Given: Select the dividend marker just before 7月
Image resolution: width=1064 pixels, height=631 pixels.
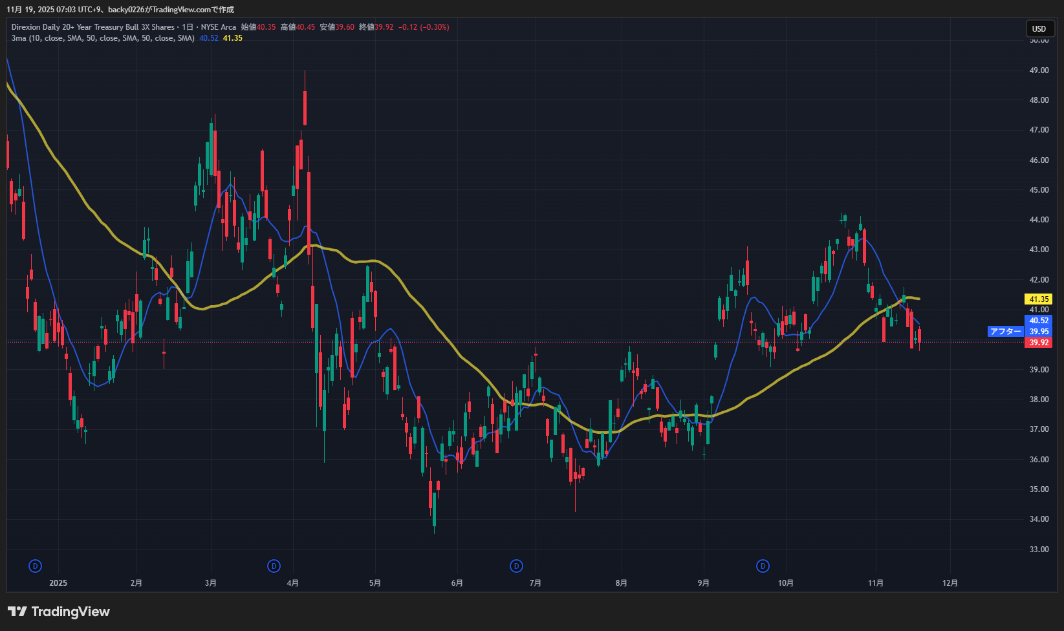Looking at the screenshot, I should tap(516, 566).
